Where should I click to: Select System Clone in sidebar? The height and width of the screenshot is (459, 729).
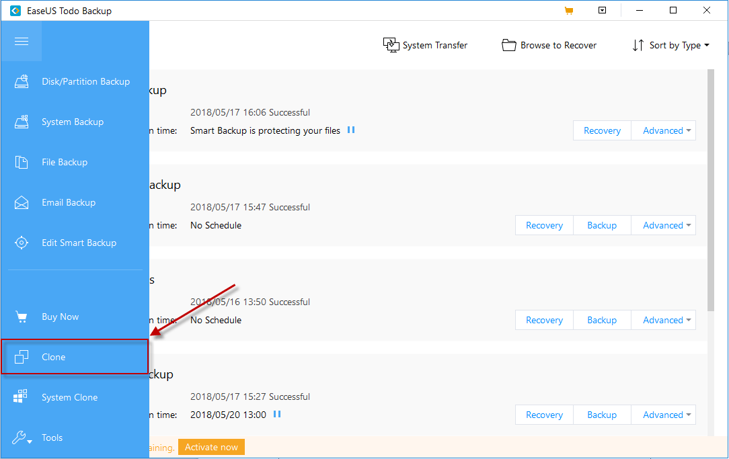[75, 397]
